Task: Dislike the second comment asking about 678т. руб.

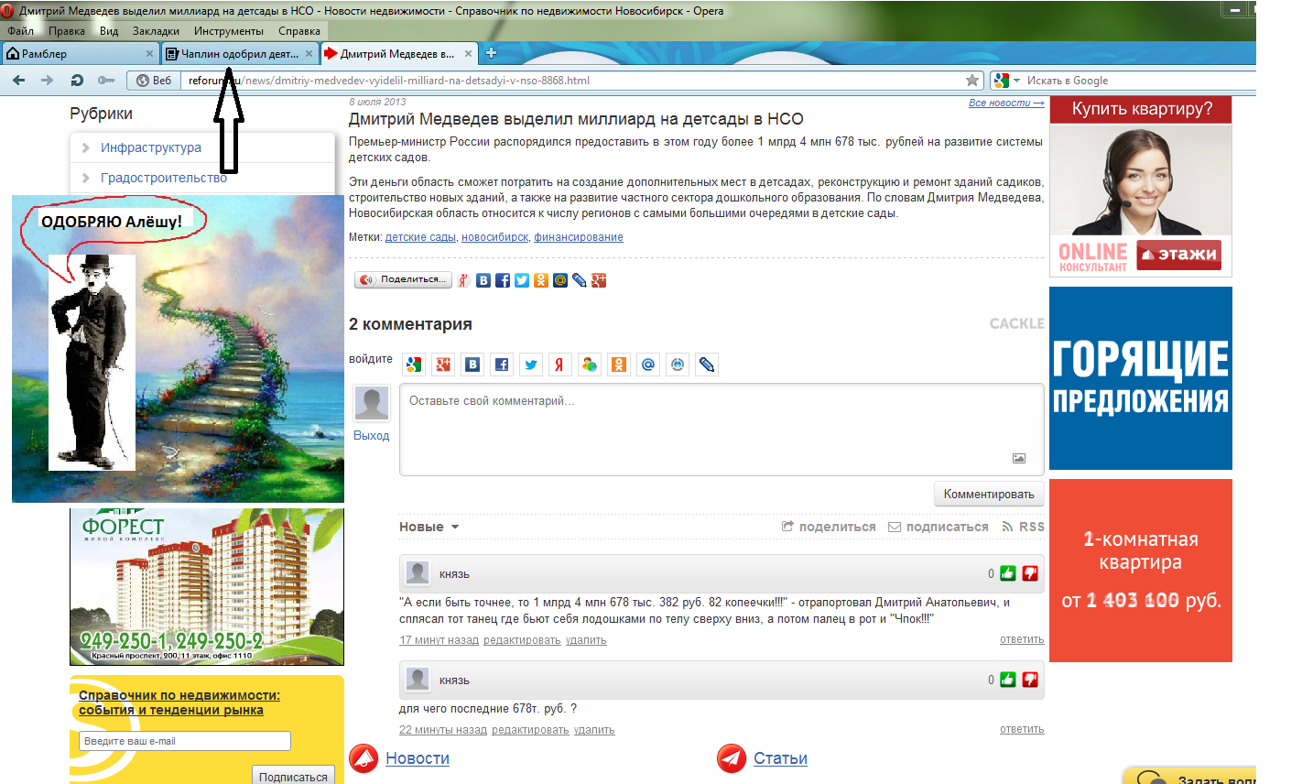Action: (x=1030, y=680)
